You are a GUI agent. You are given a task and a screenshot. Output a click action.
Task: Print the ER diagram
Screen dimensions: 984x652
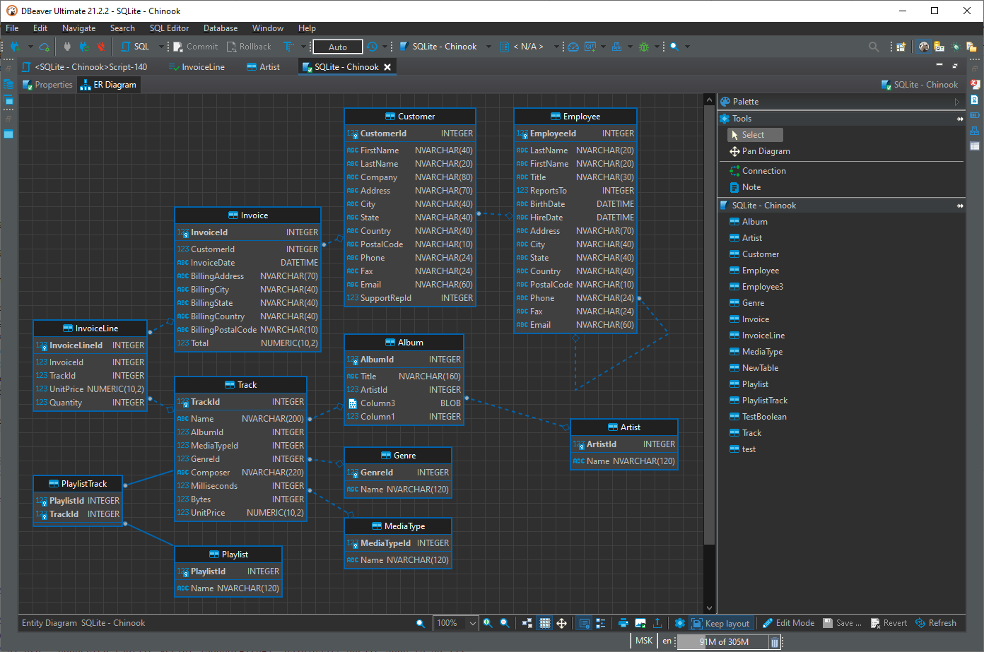[x=623, y=623]
